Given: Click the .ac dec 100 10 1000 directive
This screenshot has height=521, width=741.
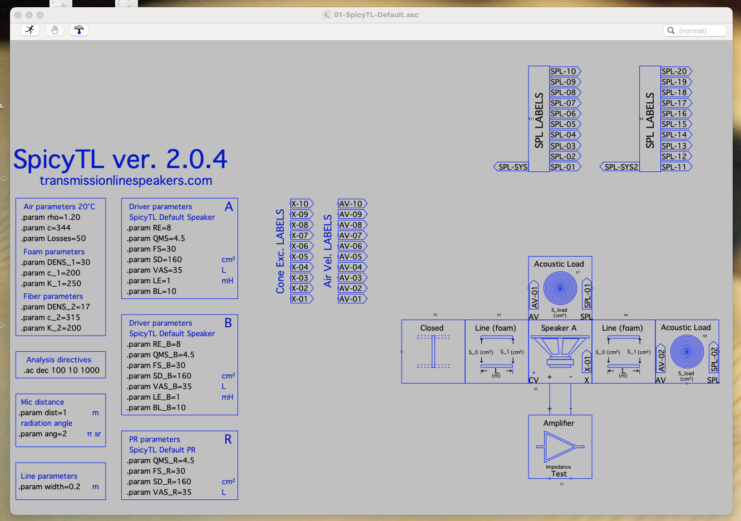Looking at the screenshot, I should (x=61, y=370).
